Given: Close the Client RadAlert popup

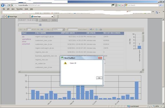Looking at the screenshot, I should pyautogui.click(x=100, y=58).
